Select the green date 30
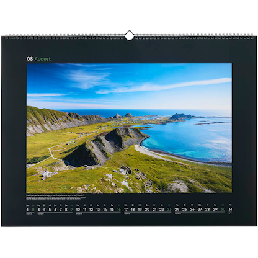Image resolution: width=258 pixels, height=258 pixels. [x=223, y=210]
